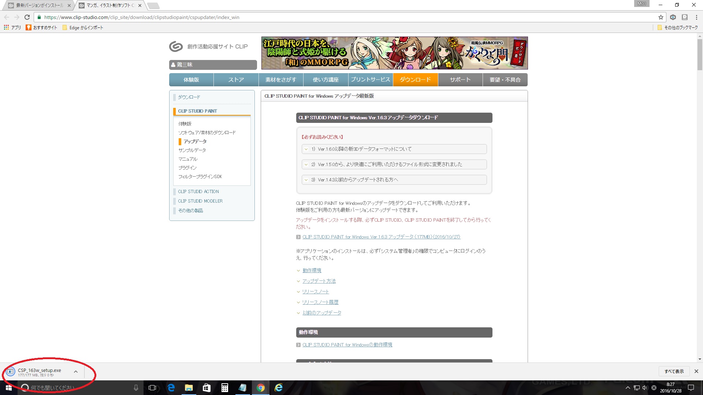703x395 pixels.
Task: Open options chevron for CSP_163w_setup.exe download
Action: (76, 372)
